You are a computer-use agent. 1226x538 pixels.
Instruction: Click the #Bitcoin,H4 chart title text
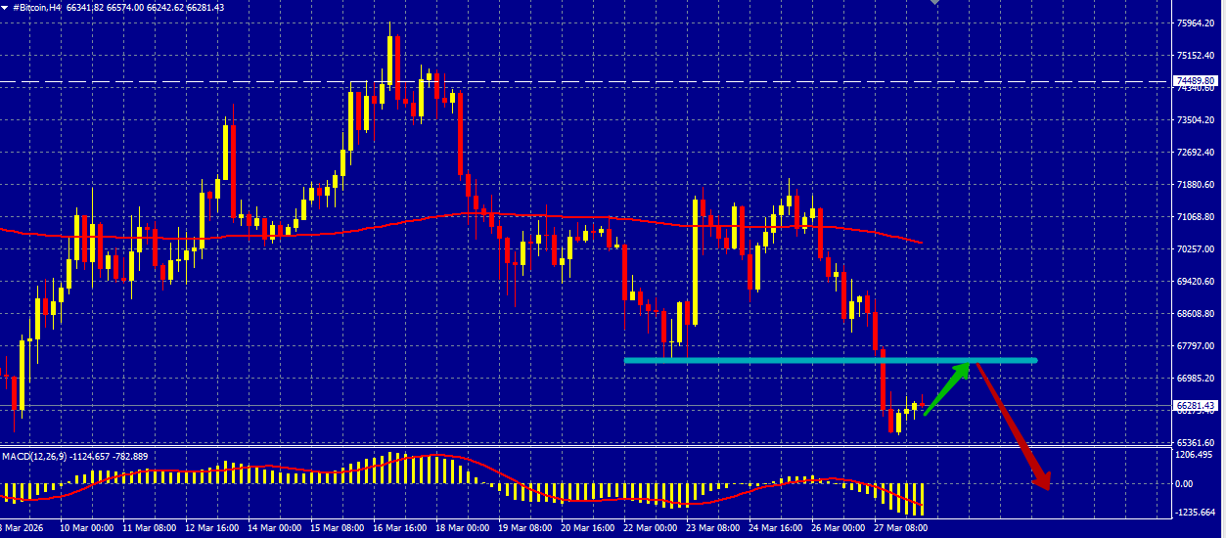pyautogui.click(x=37, y=7)
